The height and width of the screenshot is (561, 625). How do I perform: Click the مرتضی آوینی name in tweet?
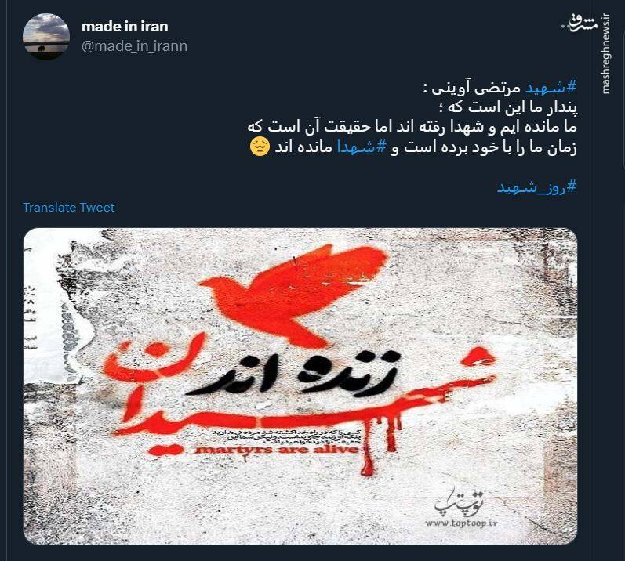(475, 88)
